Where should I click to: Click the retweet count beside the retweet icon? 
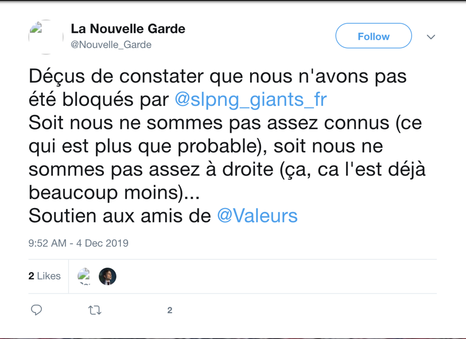coord(170,310)
